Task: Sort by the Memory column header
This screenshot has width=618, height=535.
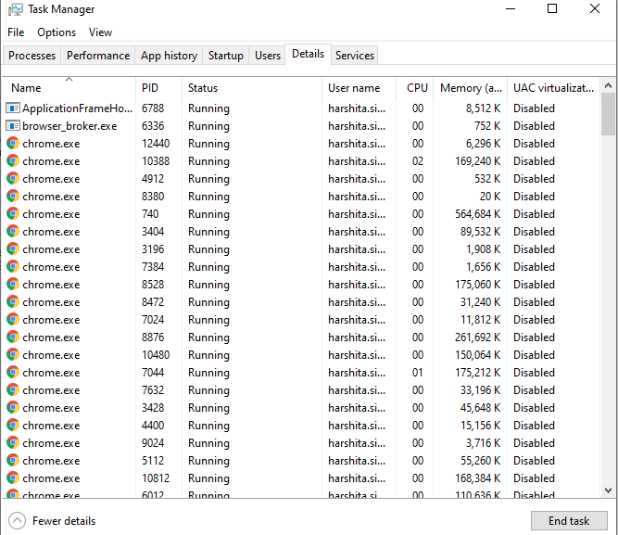Action: 471,87
